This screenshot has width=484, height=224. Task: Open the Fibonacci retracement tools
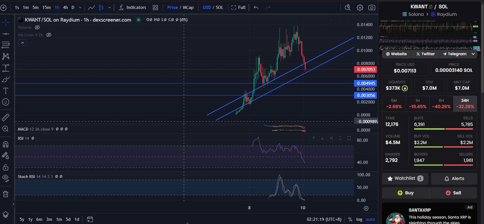pos(6,45)
